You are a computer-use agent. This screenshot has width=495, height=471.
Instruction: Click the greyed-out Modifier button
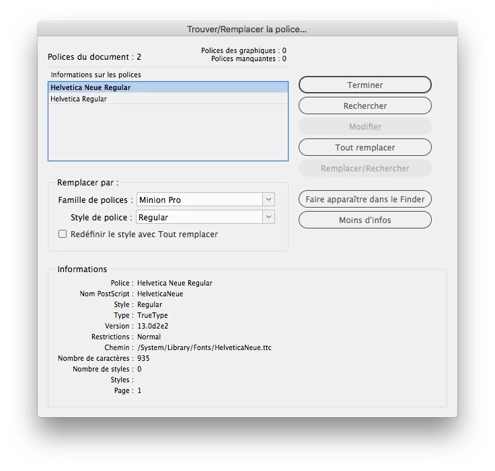tap(365, 126)
